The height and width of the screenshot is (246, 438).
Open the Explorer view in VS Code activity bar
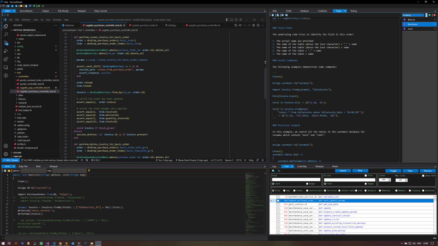6,26
